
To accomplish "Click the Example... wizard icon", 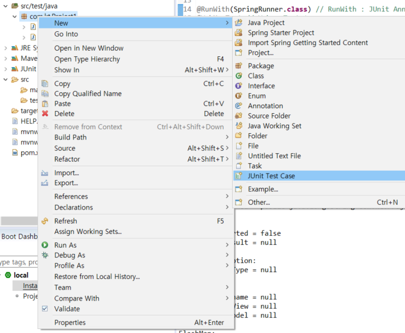I will coord(239,189).
